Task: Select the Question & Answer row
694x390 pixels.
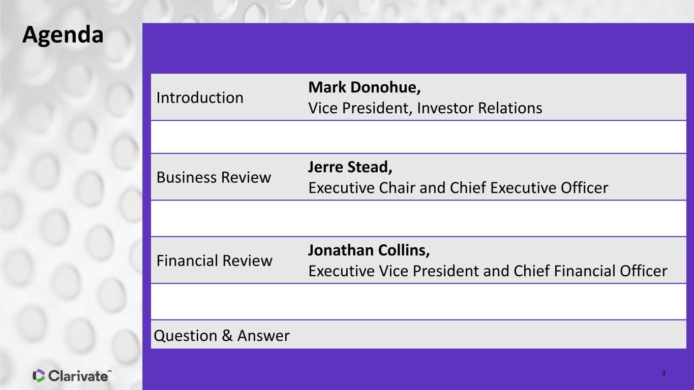Action: tap(418, 335)
